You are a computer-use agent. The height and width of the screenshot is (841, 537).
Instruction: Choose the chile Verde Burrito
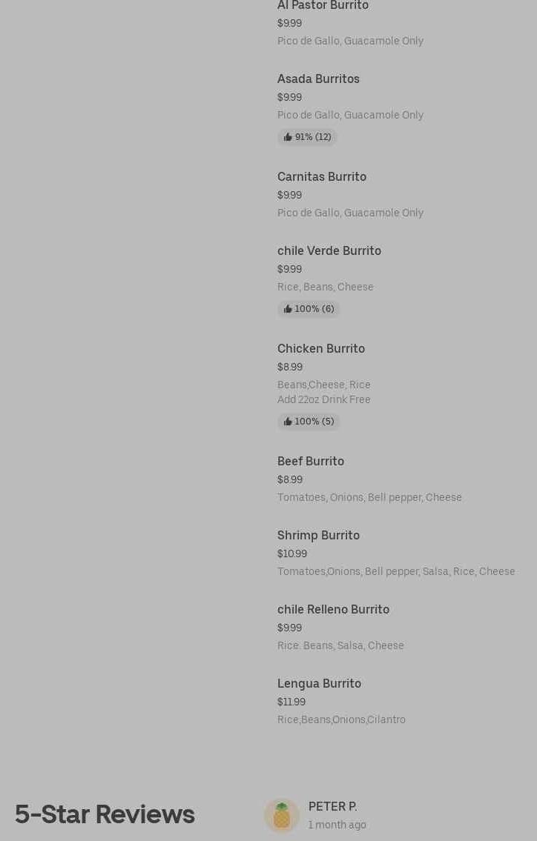click(329, 250)
